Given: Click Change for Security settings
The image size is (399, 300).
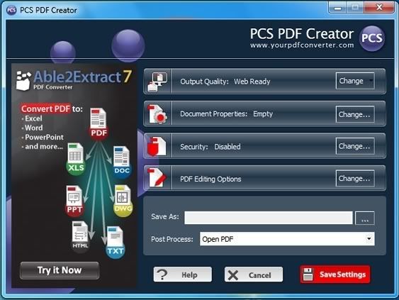Looking at the screenshot, I should click(355, 146).
